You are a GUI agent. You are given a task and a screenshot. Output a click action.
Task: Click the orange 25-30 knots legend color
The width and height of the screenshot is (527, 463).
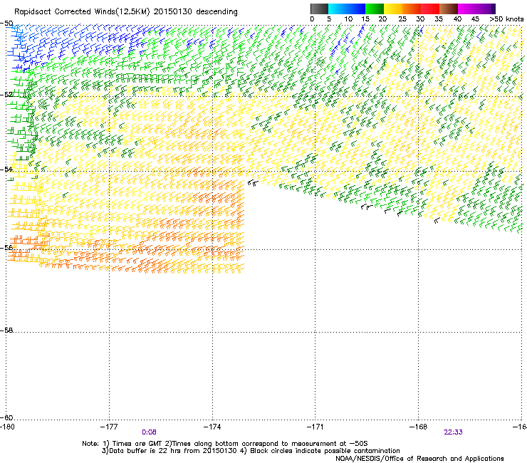(x=412, y=9)
